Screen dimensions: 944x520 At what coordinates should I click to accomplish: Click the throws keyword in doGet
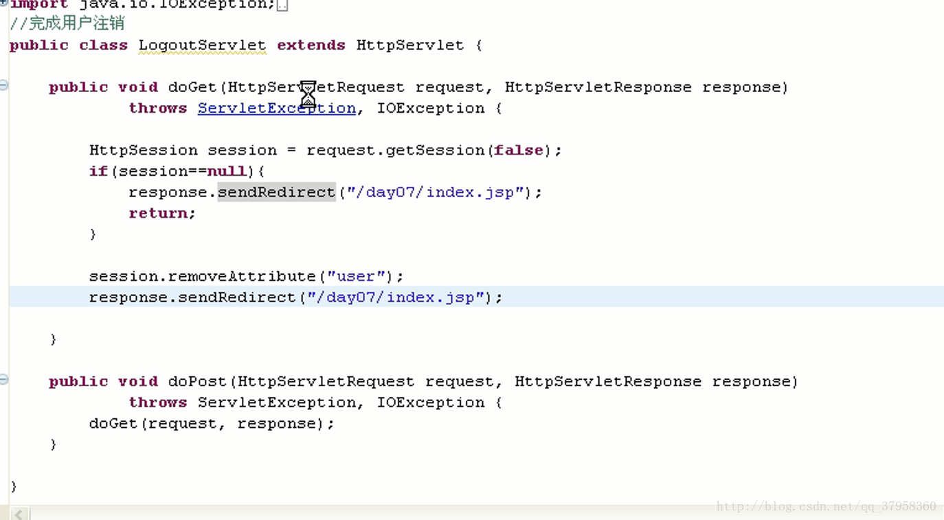[x=158, y=109]
